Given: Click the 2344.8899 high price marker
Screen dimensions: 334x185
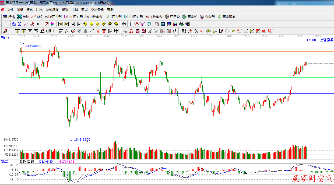Looking at the screenshot, I should click(33, 46).
